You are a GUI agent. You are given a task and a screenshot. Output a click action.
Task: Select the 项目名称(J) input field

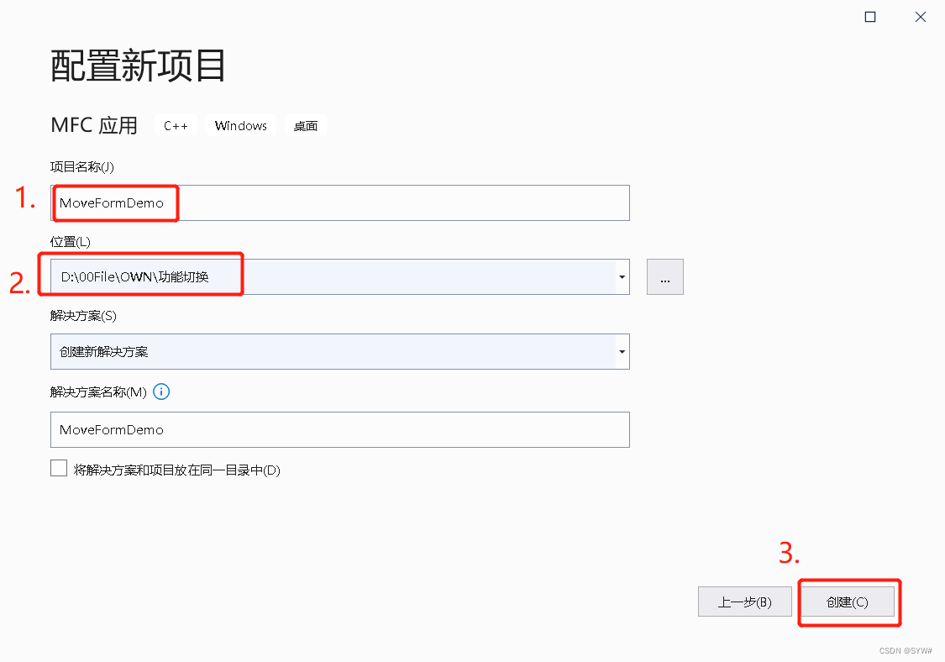[x=336, y=202]
